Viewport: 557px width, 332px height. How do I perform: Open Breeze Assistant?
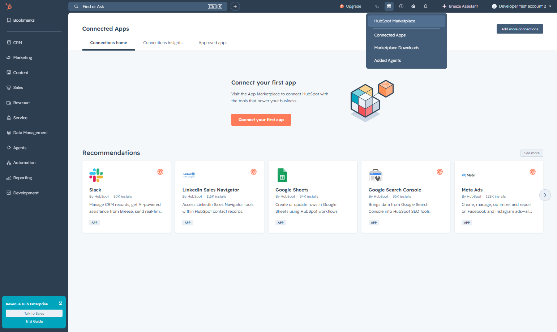coord(460,6)
